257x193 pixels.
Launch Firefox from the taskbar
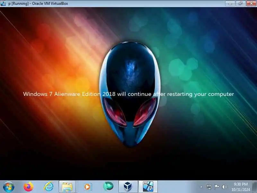(29, 187)
